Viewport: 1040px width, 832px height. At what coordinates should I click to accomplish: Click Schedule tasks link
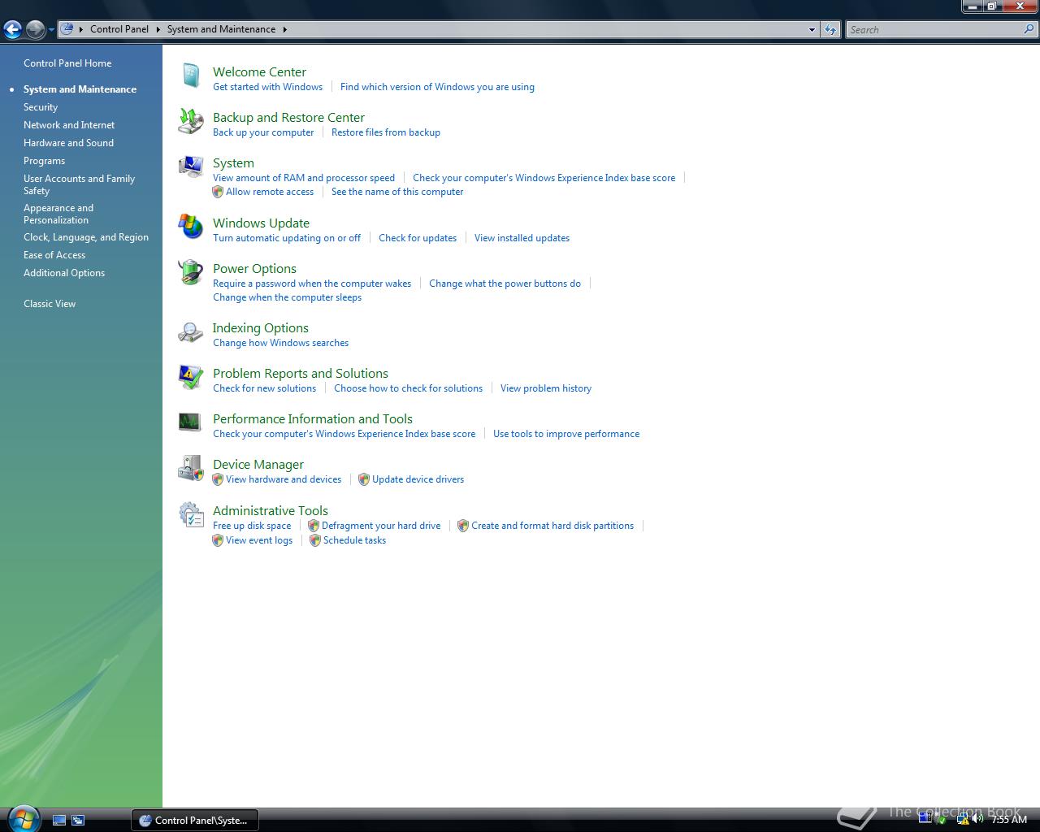point(354,540)
